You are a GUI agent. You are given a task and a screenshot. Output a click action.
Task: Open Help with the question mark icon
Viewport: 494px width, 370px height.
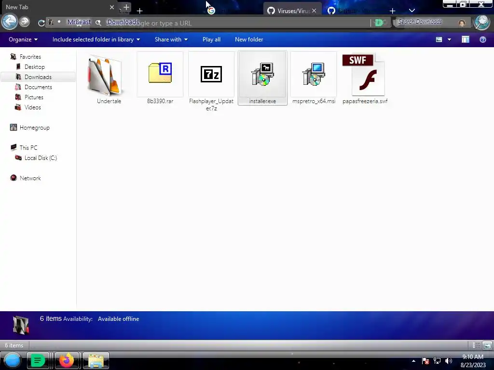pyautogui.click(x=482, y=40)
